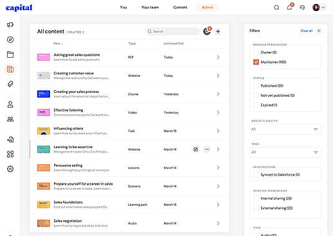
Task: Go to the Content tab
Action: point(180,8)
